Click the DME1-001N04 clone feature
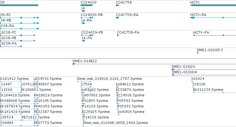The width and height of the screenshot is (236, 127). [x=204, y=75]
